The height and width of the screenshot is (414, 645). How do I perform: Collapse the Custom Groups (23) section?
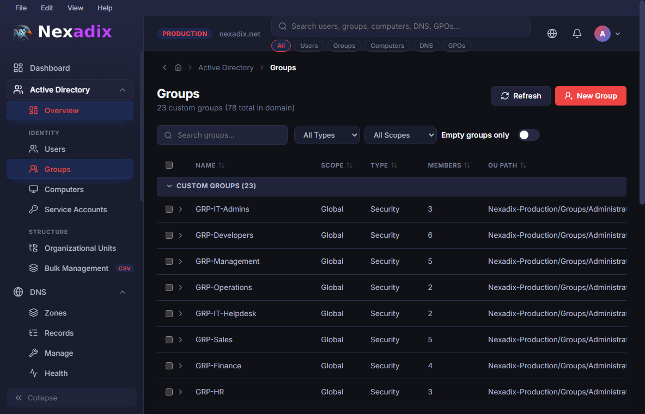(169, 186)
